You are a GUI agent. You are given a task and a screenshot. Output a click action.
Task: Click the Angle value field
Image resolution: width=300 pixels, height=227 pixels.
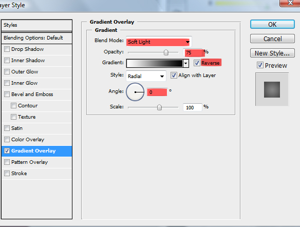157,92
